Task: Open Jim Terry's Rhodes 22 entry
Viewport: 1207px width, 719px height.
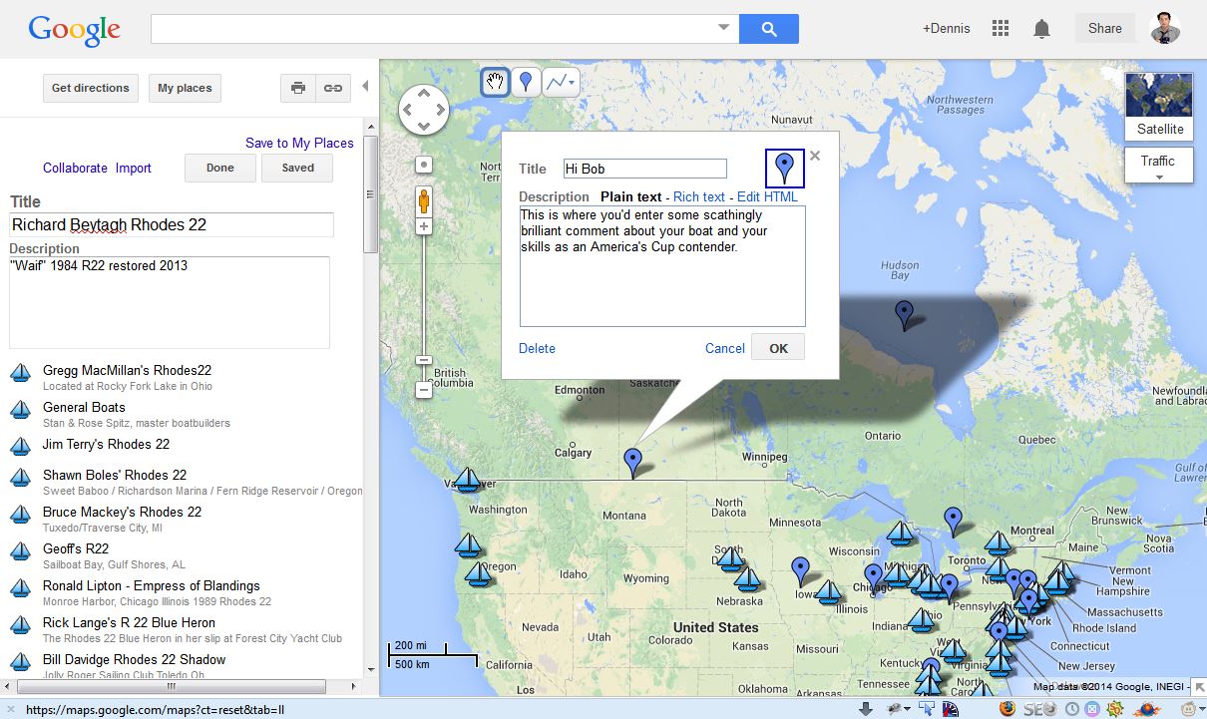Action: click(x=106, y=444)
